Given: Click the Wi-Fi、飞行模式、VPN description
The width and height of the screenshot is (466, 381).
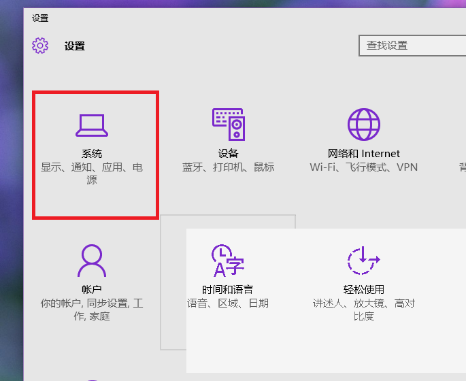Looking at the screenshot, I should pos(364,167).
